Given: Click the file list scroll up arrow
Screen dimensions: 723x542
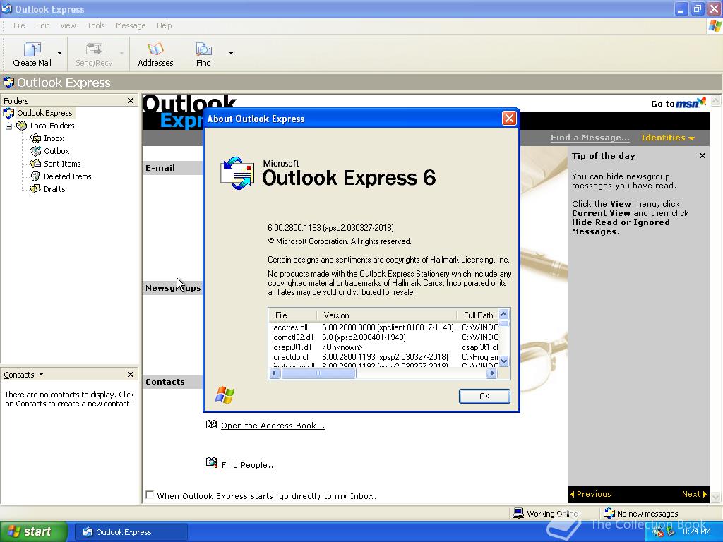Looking at the screenshot, I should tap(504, 314).
